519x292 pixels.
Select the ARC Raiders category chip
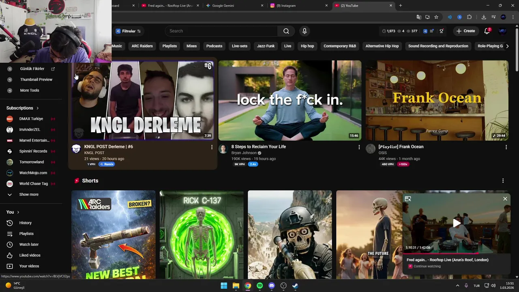[x=142, y=46]
